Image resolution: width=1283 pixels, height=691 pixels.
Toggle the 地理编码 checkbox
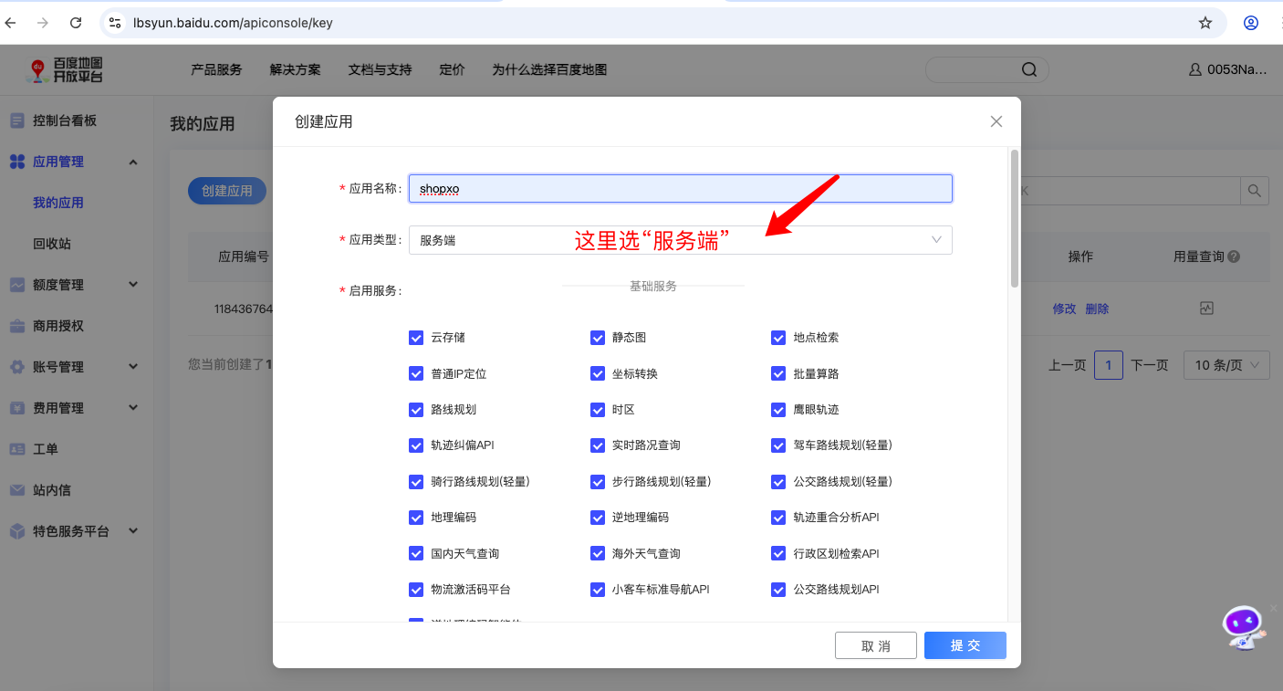point(416,518)
